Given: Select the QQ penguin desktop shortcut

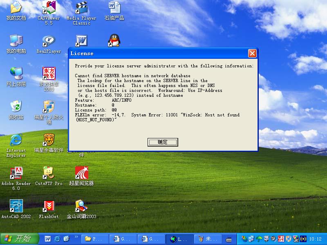Looking at the screenshot, I should click(x=114, y=40).
